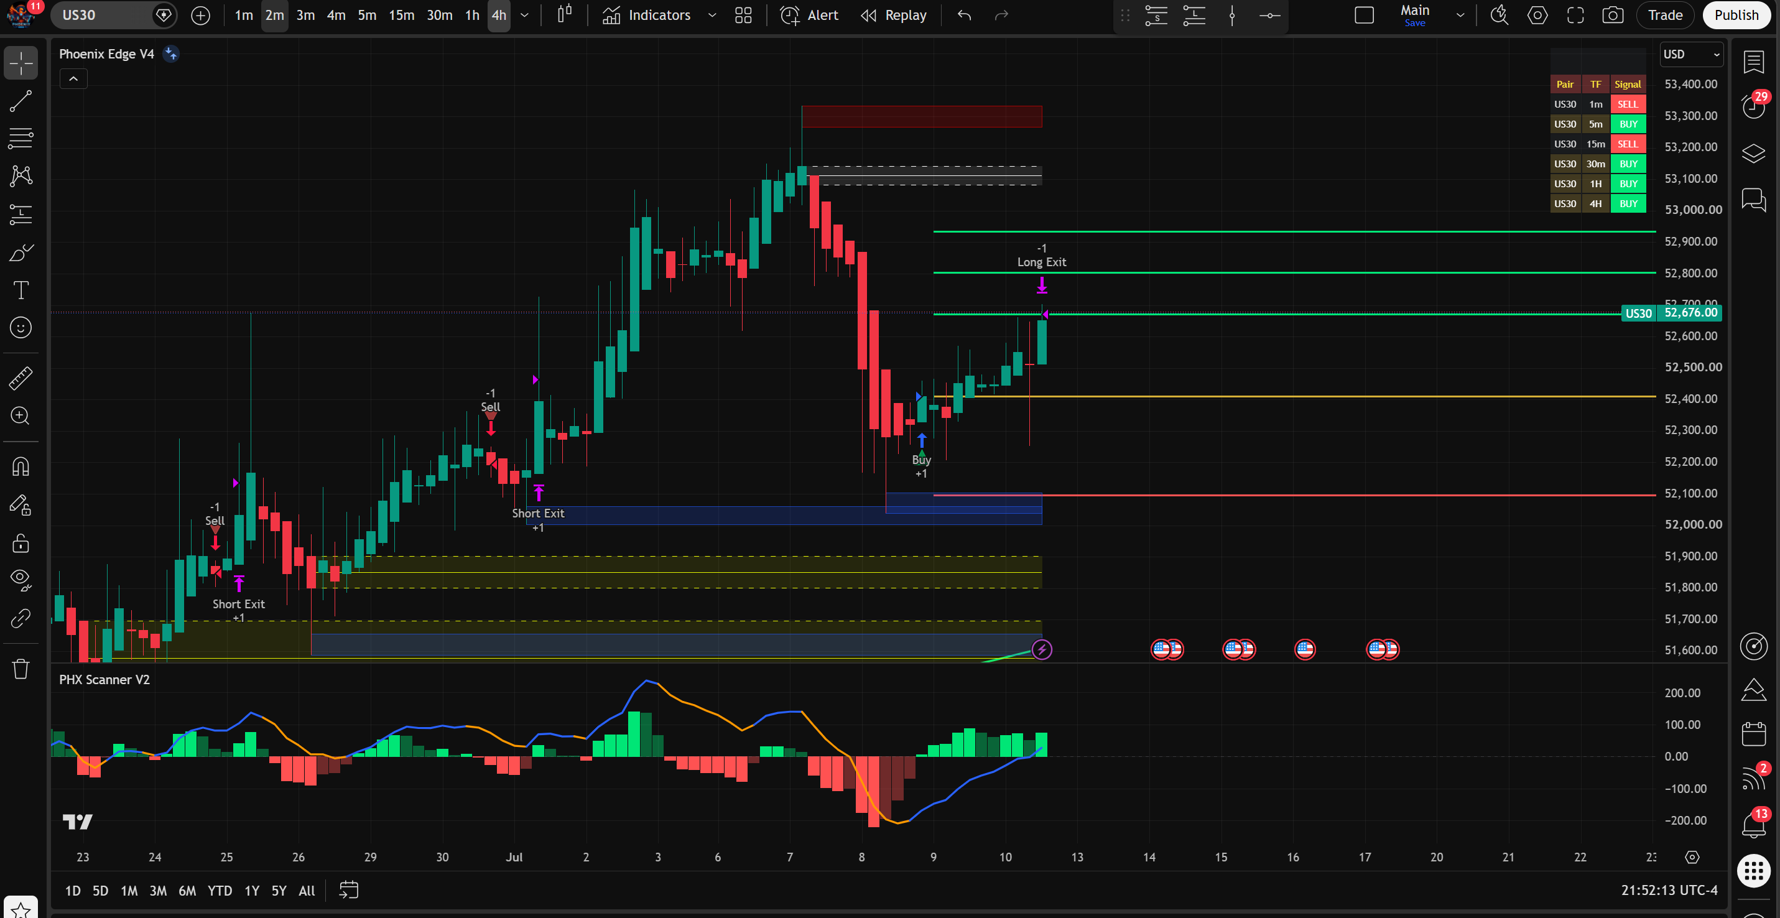The width and height of the screenshot is (1780, 918).
Task: Switch to the 1m timeframe
Action: pyautogui.click(x=244, y=15)
